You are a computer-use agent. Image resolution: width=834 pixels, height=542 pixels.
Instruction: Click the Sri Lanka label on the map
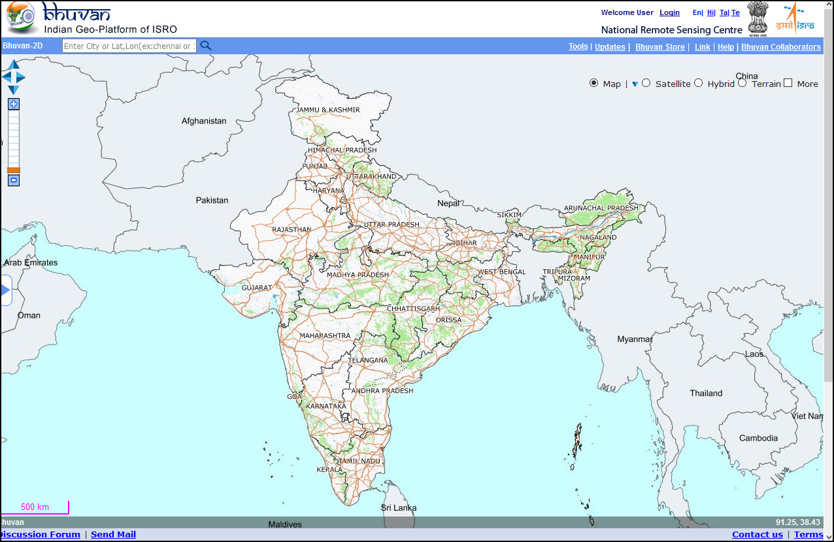click(x=399, y=507)
